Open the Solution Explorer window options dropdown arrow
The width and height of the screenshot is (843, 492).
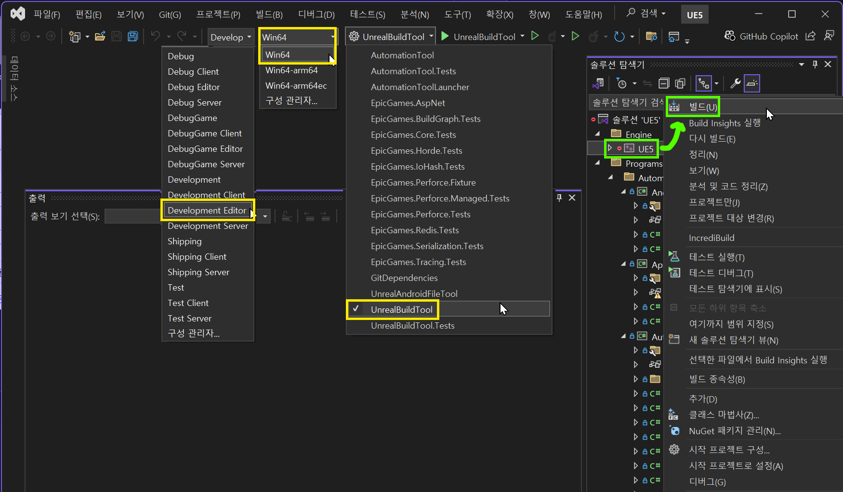click(x=802, y=64)
